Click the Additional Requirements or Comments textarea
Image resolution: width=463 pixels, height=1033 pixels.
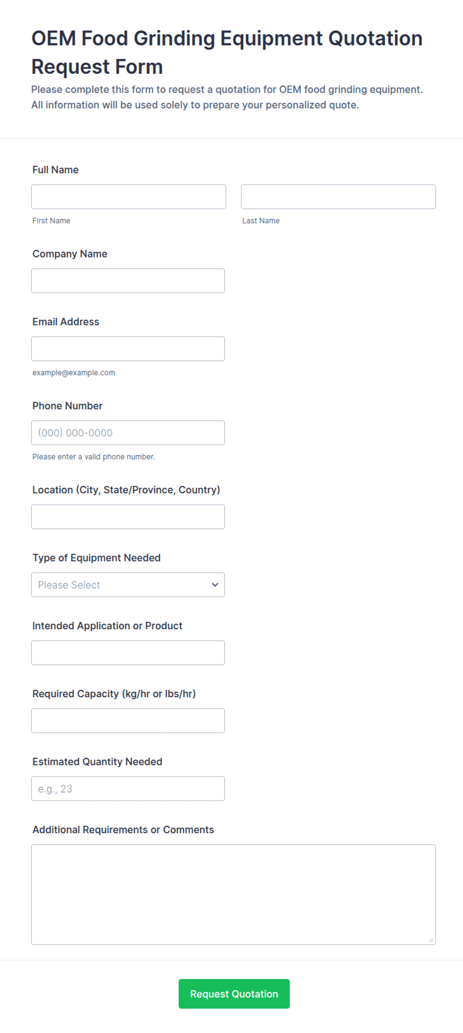[x=233, y=894]
